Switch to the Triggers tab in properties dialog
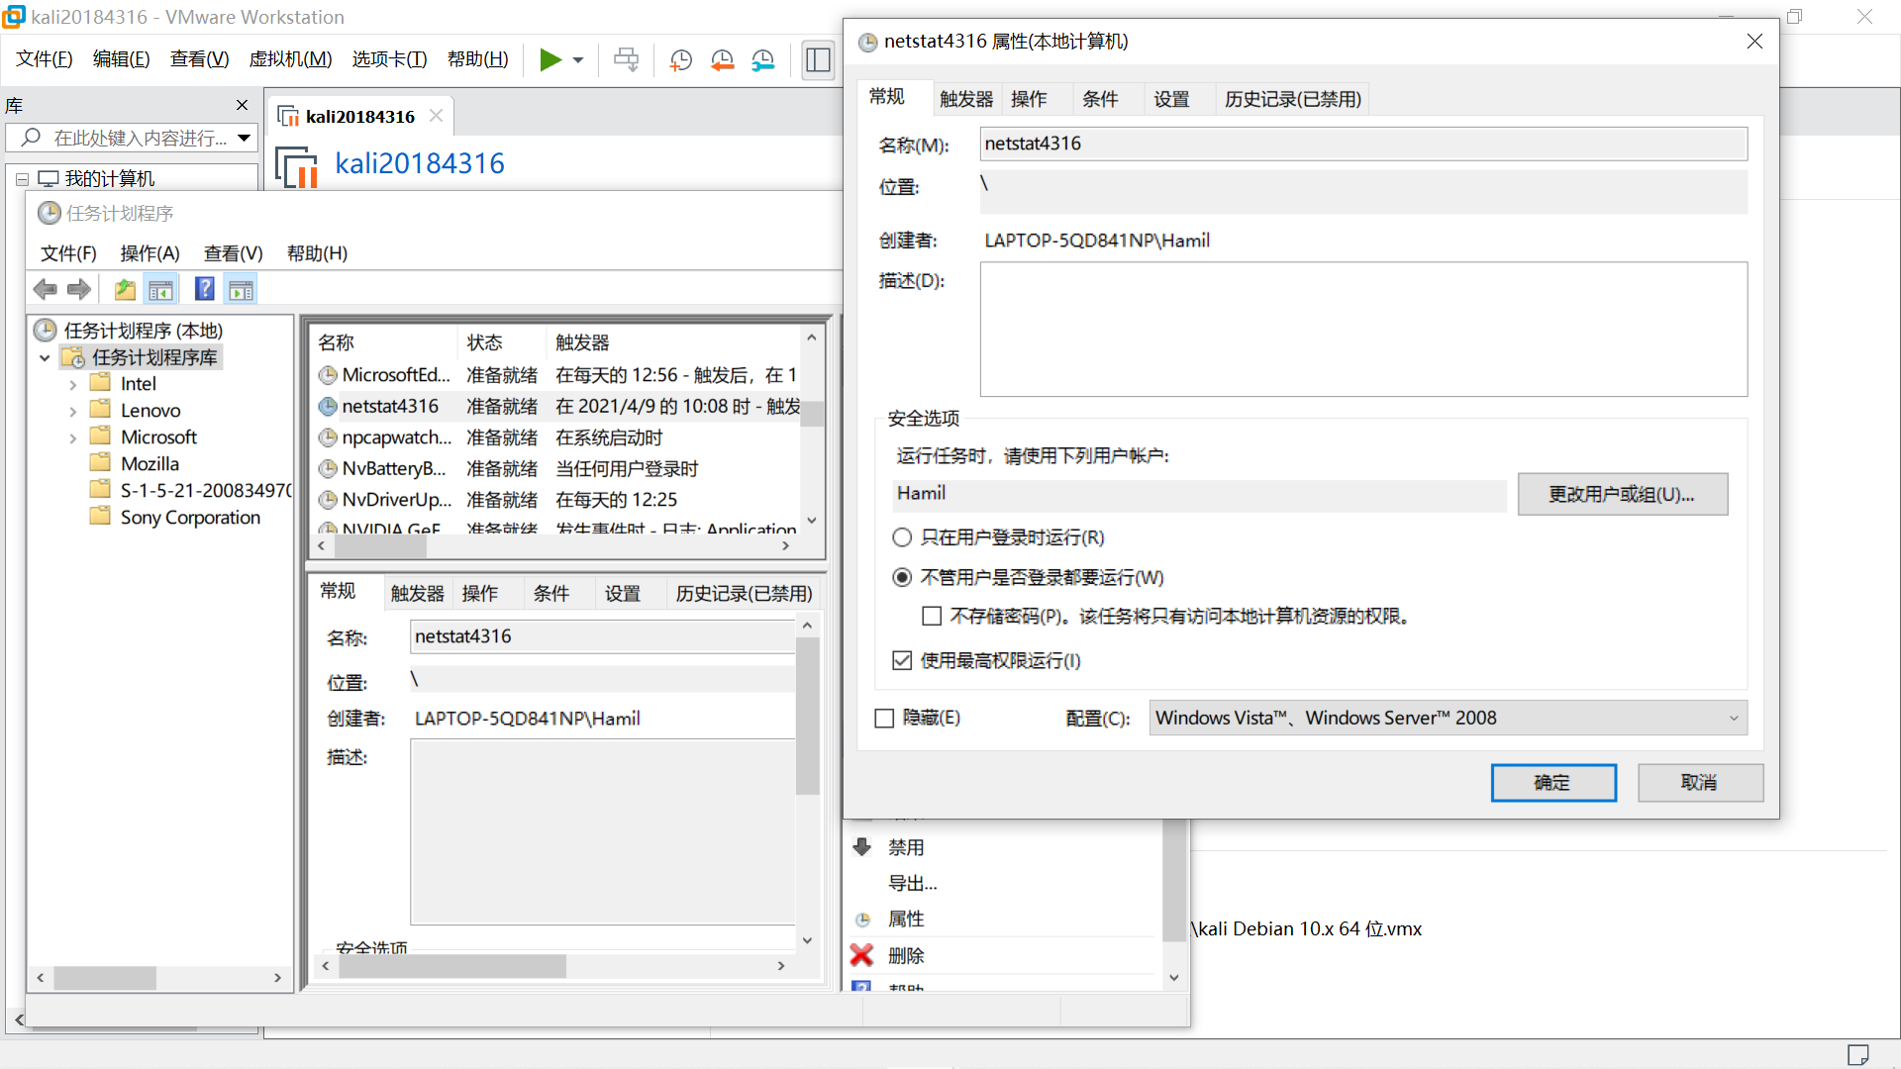Viewport: 1901px width, 1069px height. [x=965, y=99]
